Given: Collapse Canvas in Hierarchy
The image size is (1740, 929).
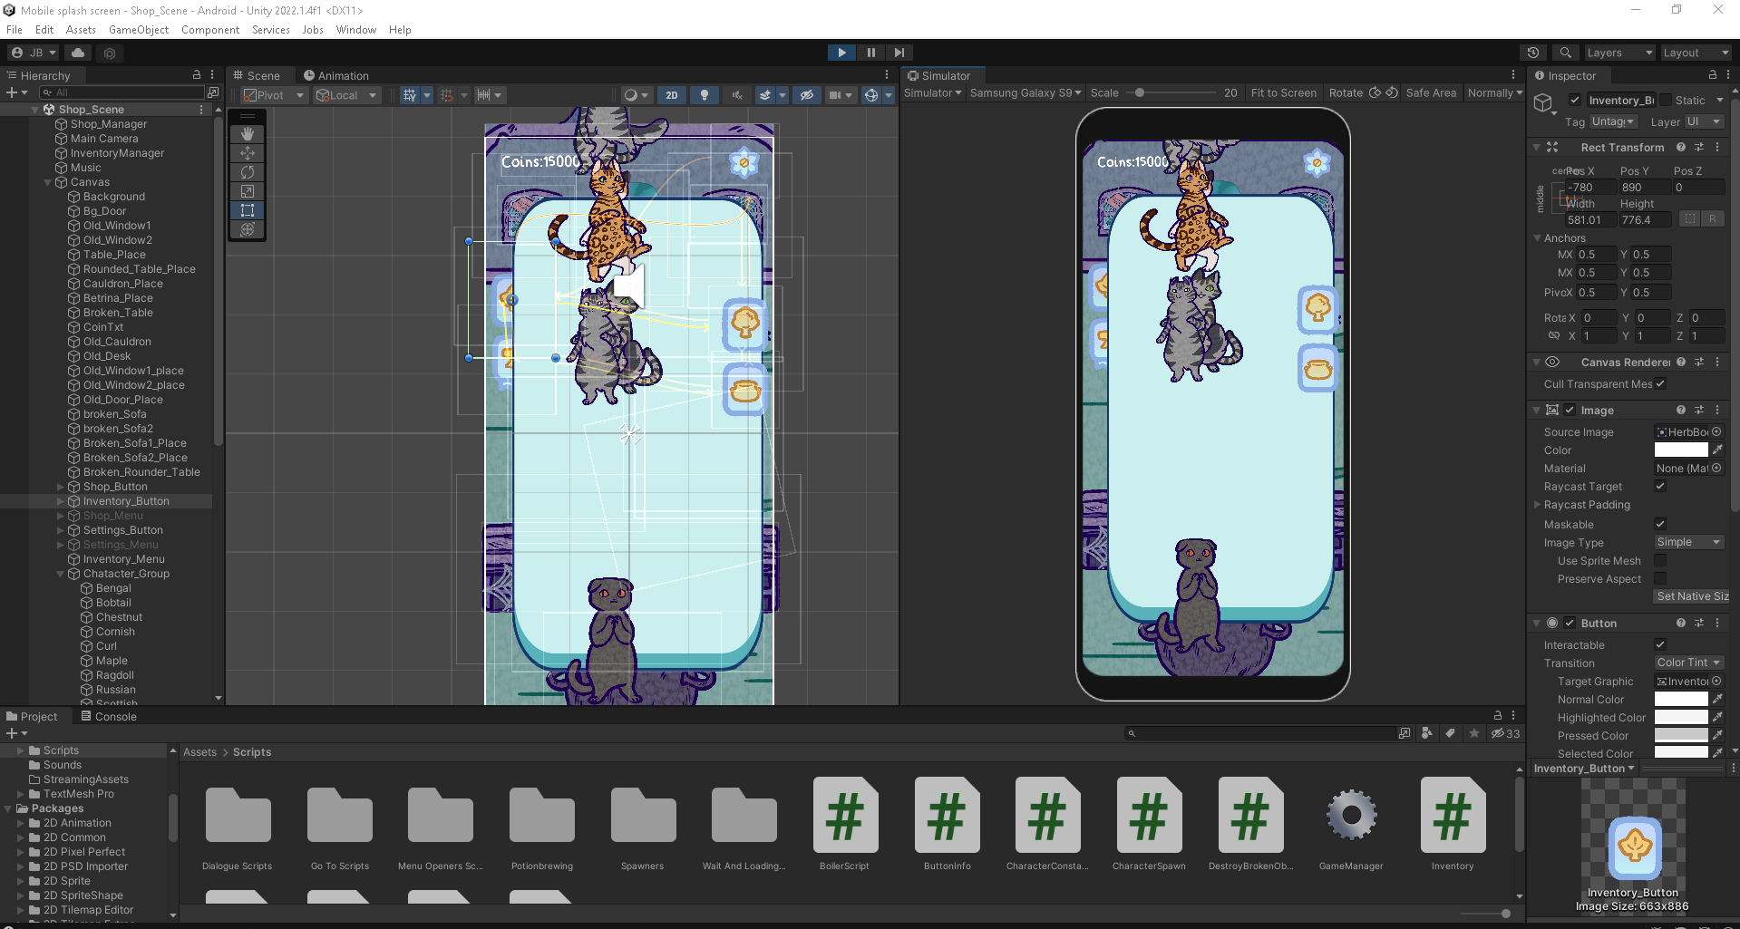Looking at the screenshot, I should pyautogui.click(x=48, y=182).
